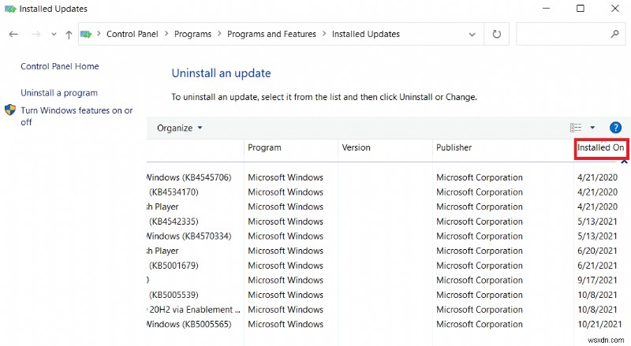Open the blue Help question icon

pos(615,128)
